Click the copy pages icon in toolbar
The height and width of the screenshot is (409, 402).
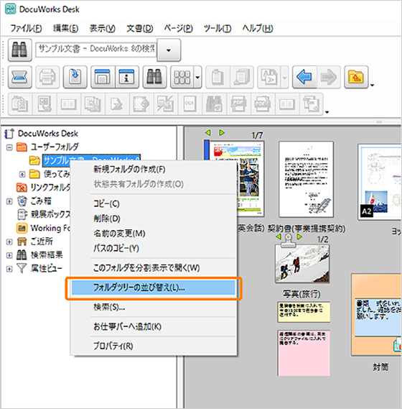(x=242, y=77)
